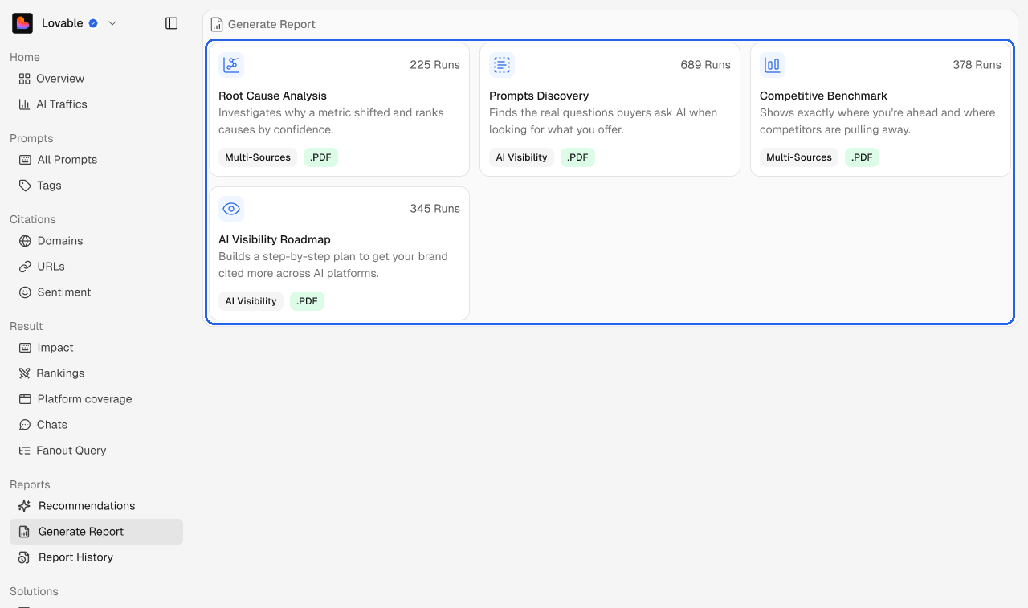
Task: Click the Prompts Discovery list icon
Action: (502, 65)
